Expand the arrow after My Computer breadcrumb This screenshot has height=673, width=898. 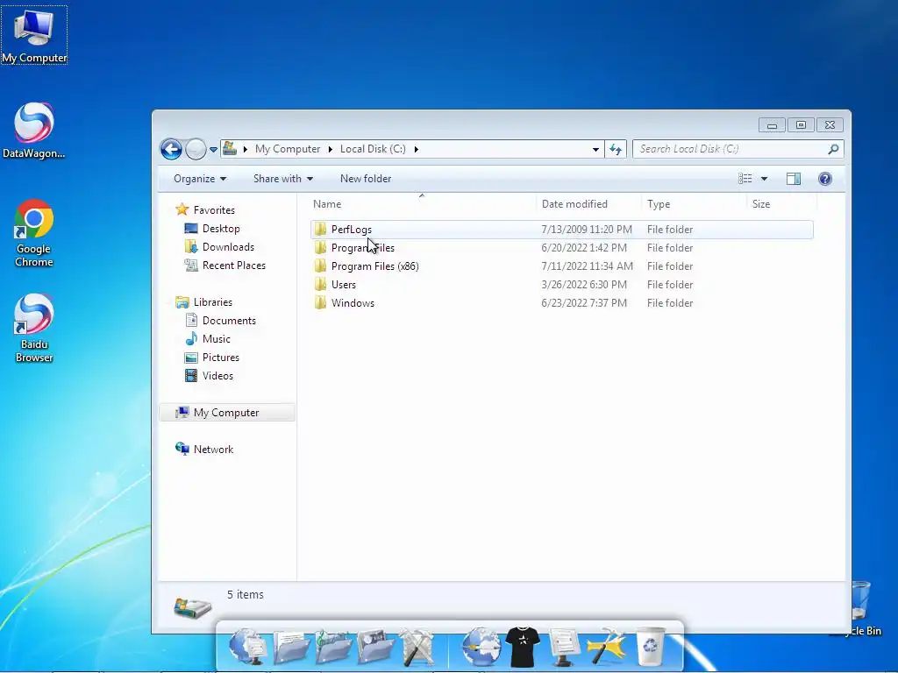coord(330,149)
